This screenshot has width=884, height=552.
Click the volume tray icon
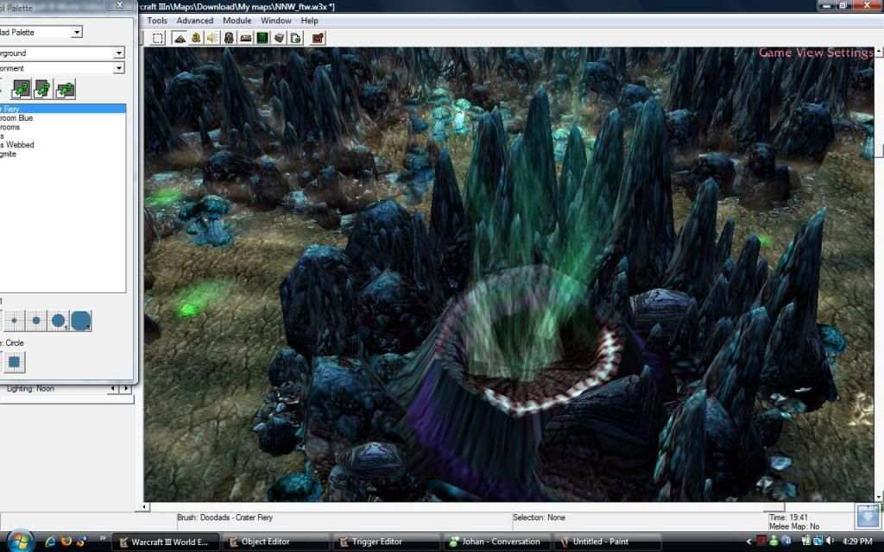click(830, 542)
